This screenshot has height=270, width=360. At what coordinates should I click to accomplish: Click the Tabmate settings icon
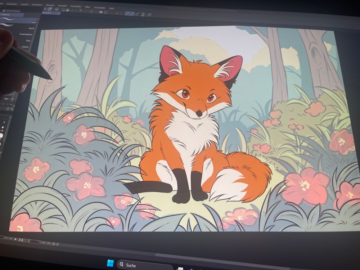click(143, 14)
